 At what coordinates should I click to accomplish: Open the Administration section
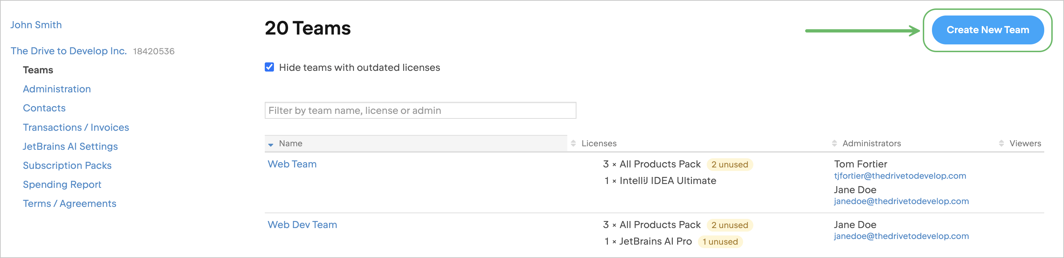tap(56, 89)
